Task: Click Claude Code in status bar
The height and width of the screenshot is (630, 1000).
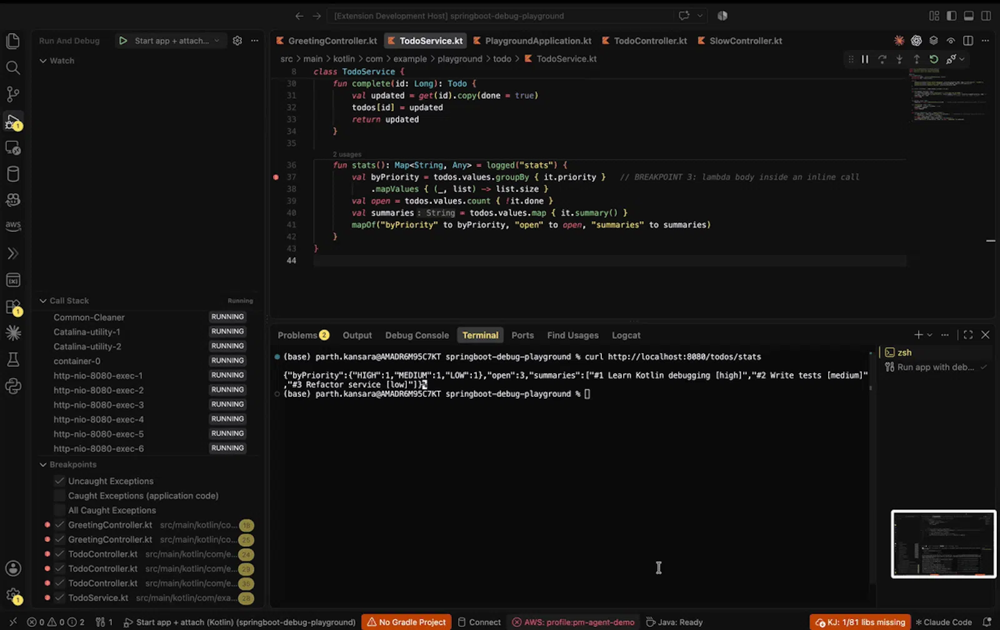Action: 944,622
